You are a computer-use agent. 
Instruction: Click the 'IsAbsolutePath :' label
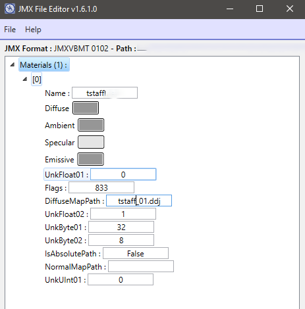click(x=73, y=254)
